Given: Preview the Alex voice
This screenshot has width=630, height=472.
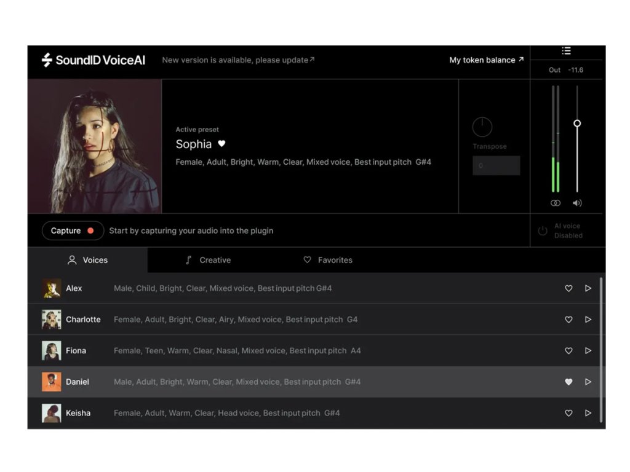Looking at the screenshot, I should pyautogui.click(x=588, y=288).
